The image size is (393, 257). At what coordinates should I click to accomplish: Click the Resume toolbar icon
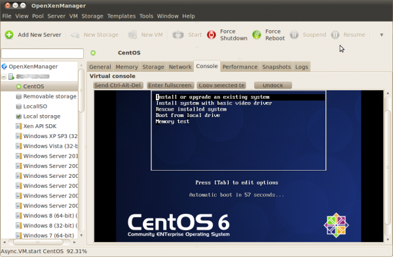point(335,35)
